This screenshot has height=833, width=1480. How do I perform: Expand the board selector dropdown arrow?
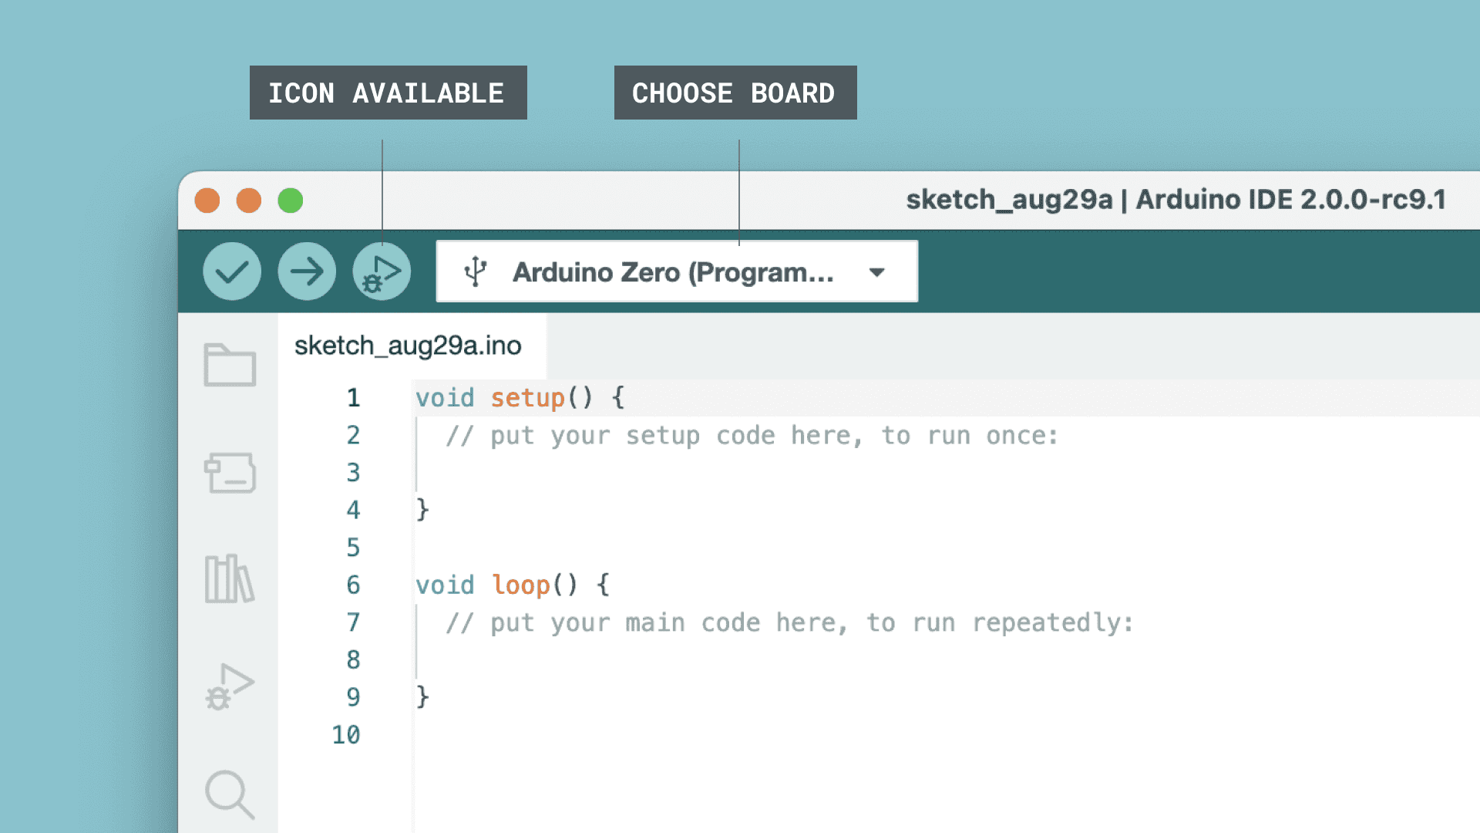tap(876, 272)
